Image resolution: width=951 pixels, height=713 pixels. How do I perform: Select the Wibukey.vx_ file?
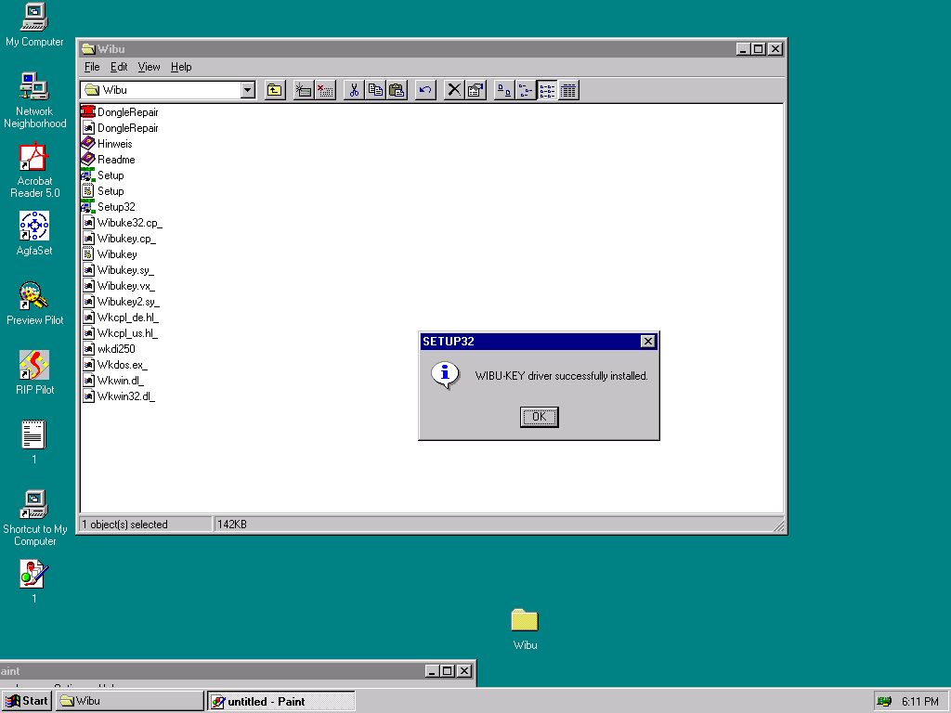tap(118, 286)
